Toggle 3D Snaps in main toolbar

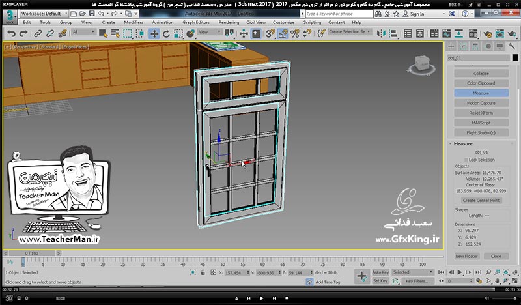point(270,34)
